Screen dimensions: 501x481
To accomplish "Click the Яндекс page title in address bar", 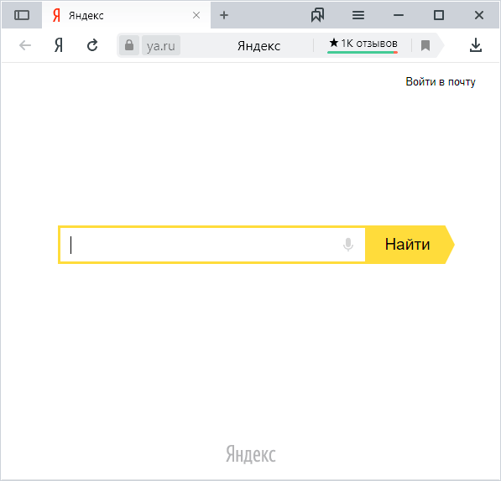I will [x=258, y=46].
